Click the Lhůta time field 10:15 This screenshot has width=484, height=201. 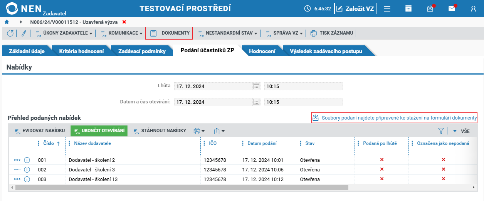(x=303, y=86)
